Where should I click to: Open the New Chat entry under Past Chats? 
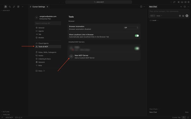(x=169, y=112)
